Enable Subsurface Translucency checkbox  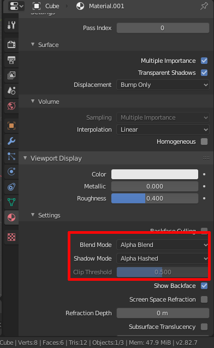[x=204, y=327]
